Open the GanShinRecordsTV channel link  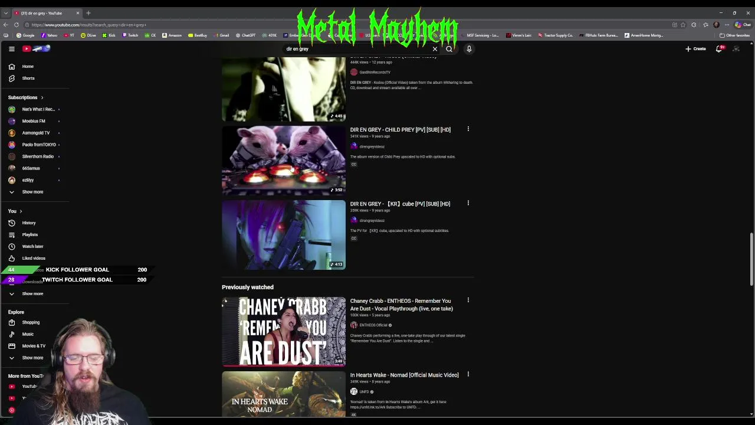(x=375, y=73)
